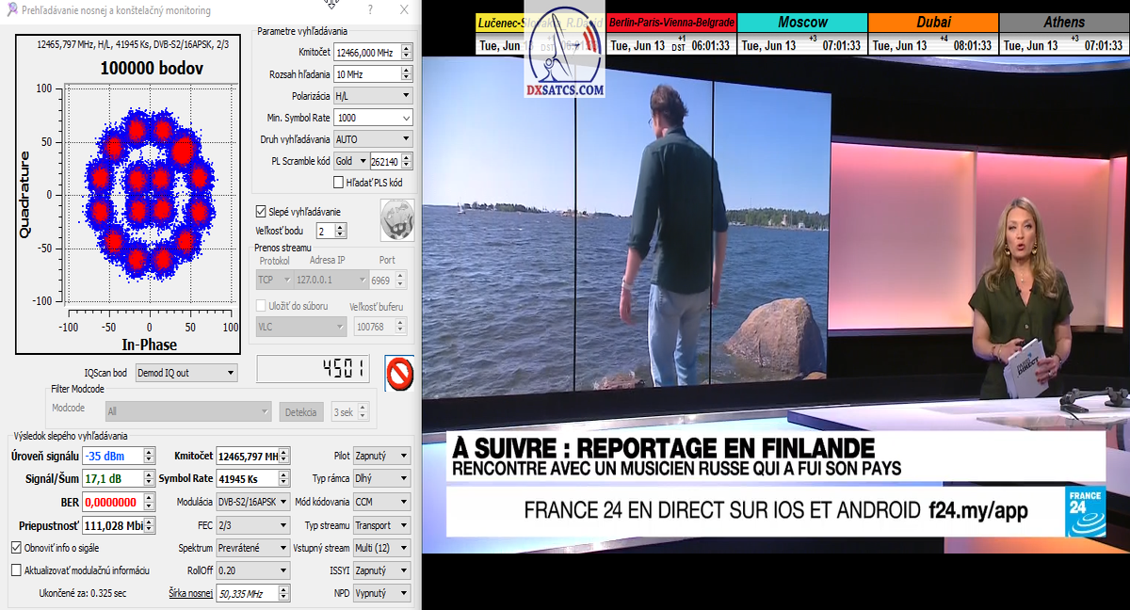Viewport: 1130px width, 610px height.
Task: Expand the Min. Symbol Rate combo box
Action: (x=406, y=118)
